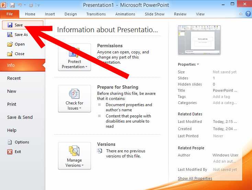Minimize the PowerPoint window
252x190 pixels.
pos(223,5)
